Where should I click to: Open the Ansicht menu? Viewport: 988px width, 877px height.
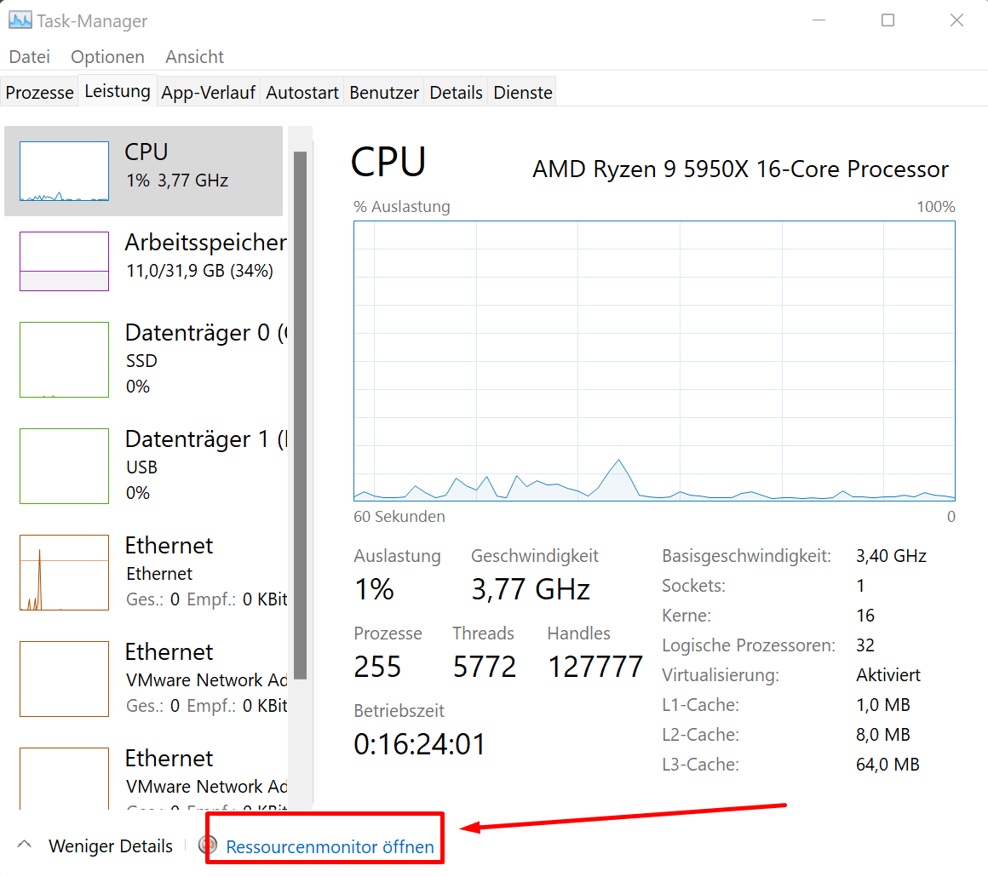tap(195, 57)
